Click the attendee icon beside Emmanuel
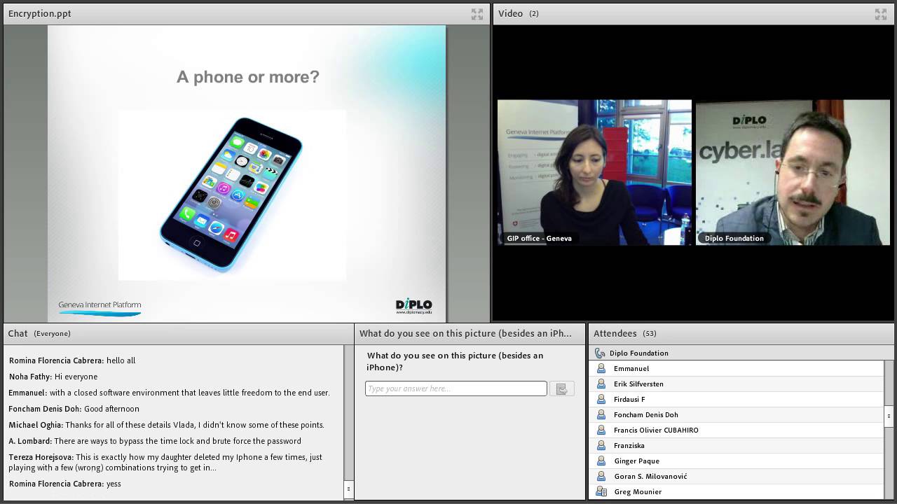The height and width of the screenshot is (504, 897). pos(601,368)
